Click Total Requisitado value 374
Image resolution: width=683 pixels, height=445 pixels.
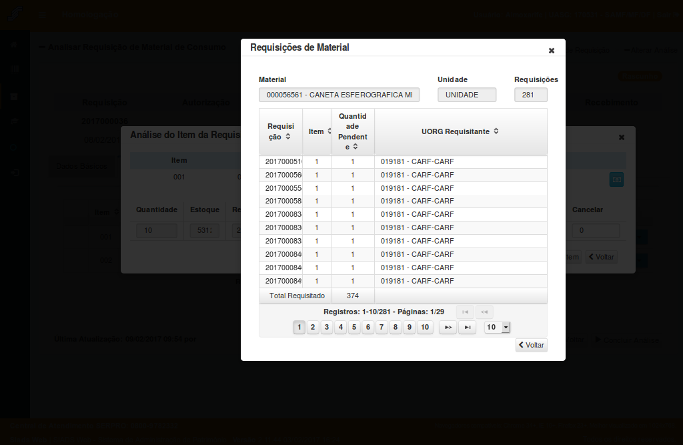pyautogui.click(x=353, y=296)
